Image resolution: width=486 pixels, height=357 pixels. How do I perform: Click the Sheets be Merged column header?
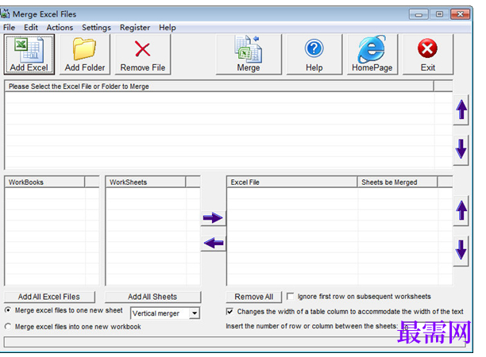coord(397,182)
